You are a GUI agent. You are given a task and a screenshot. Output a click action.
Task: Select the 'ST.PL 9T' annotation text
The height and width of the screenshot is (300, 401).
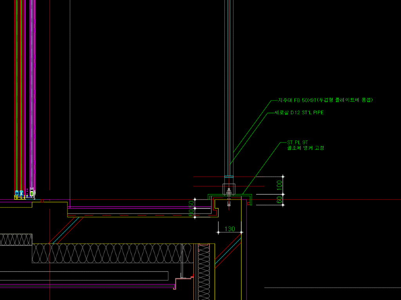click(x=298, y=142)
